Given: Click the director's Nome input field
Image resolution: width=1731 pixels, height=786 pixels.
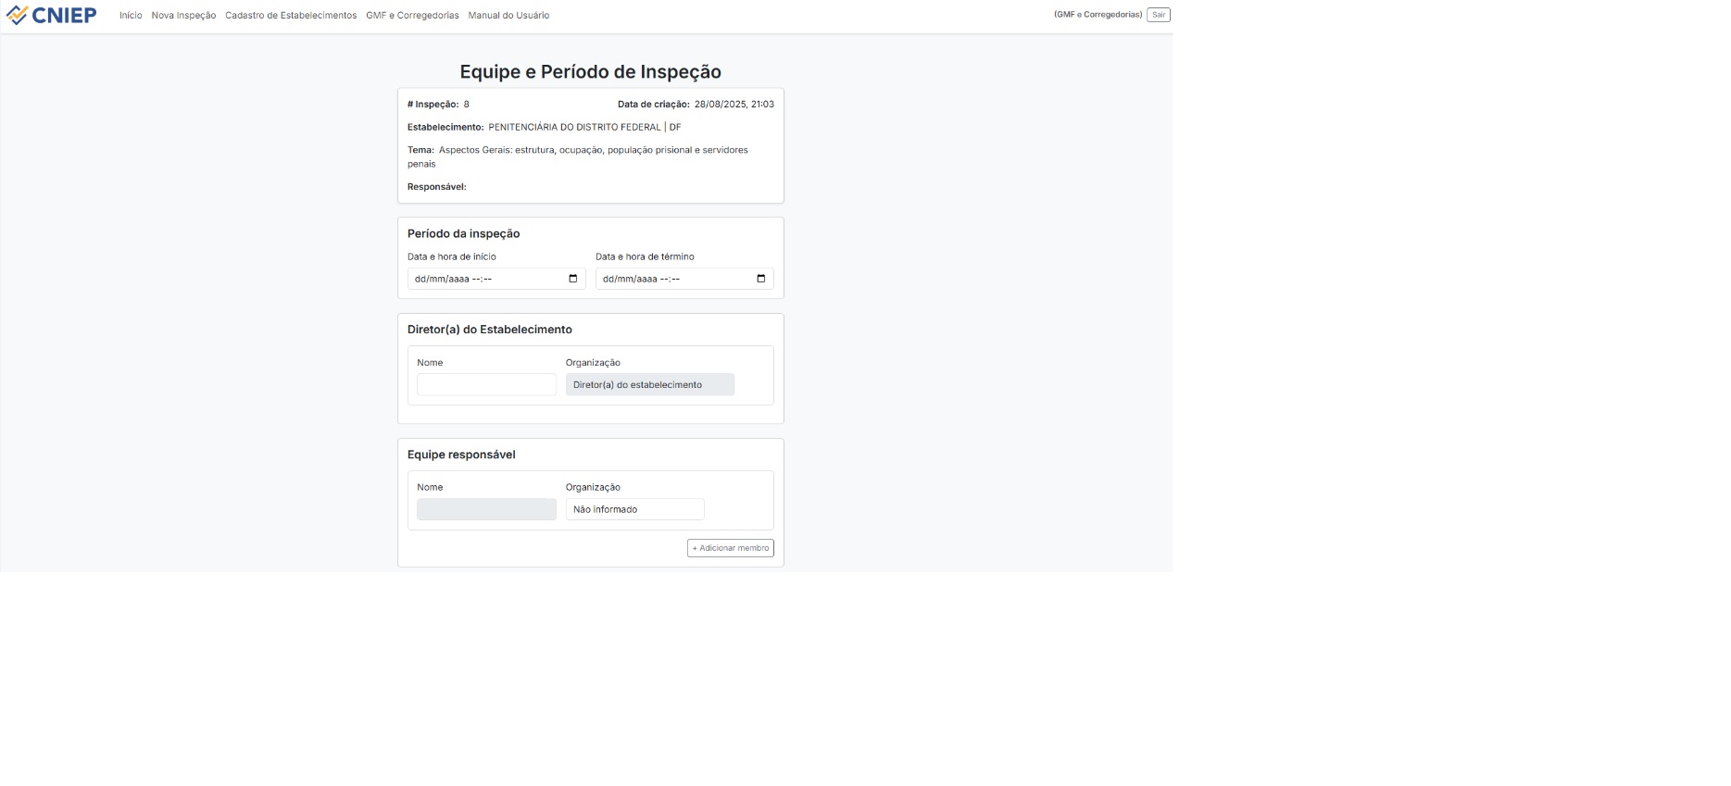Looking at the screenshot, I should tap(486, 385).
